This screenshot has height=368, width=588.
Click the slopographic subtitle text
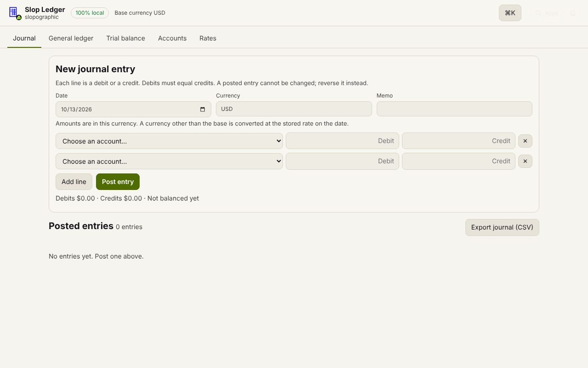[x=42, y=17]
